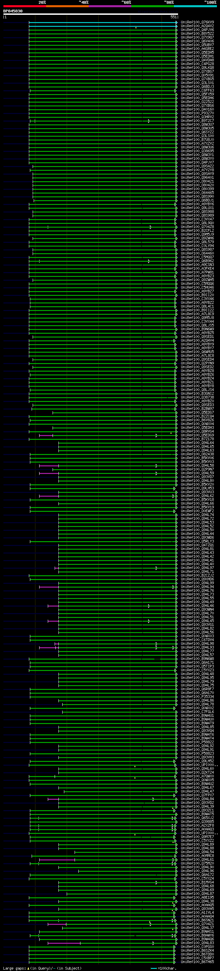Select hit label UniRef100_Q5ED69

197,435
